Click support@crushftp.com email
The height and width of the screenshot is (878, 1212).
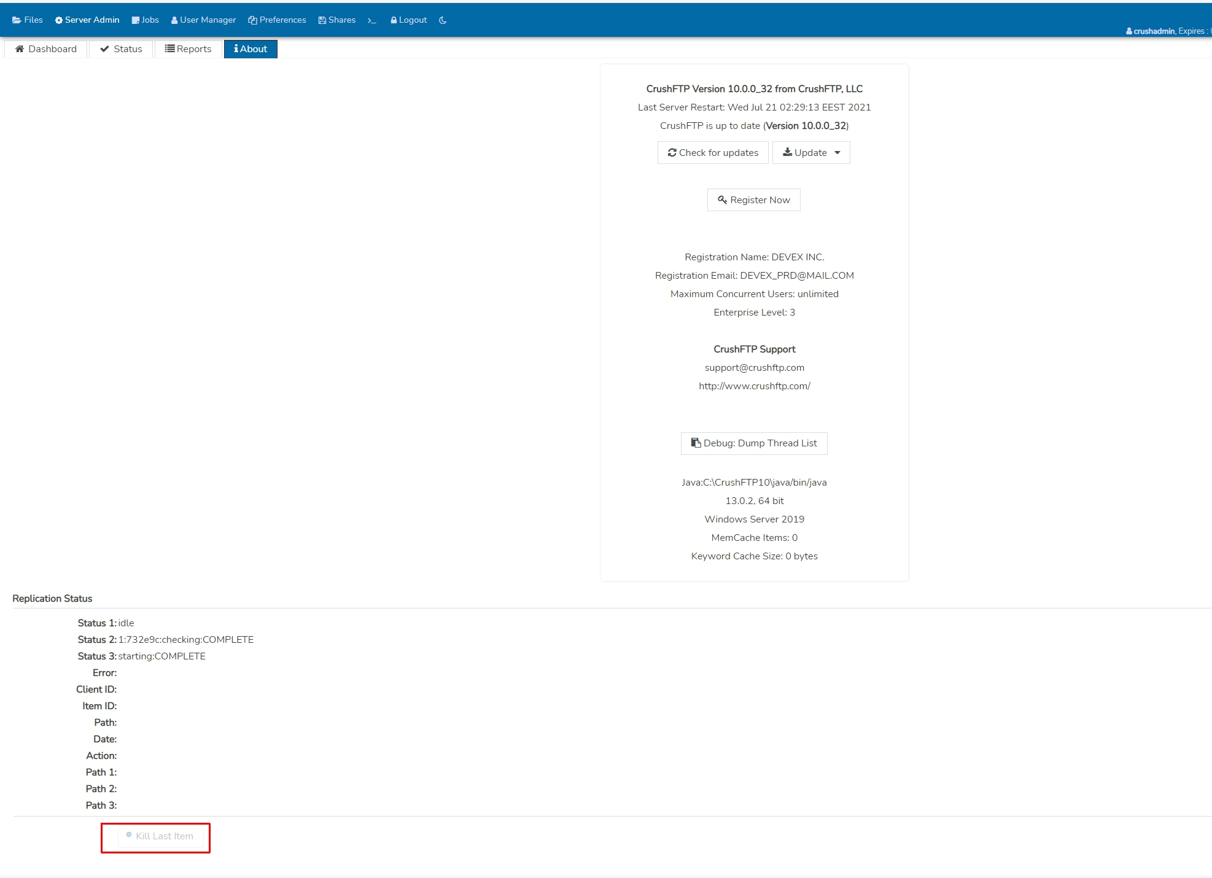(754, 368)
